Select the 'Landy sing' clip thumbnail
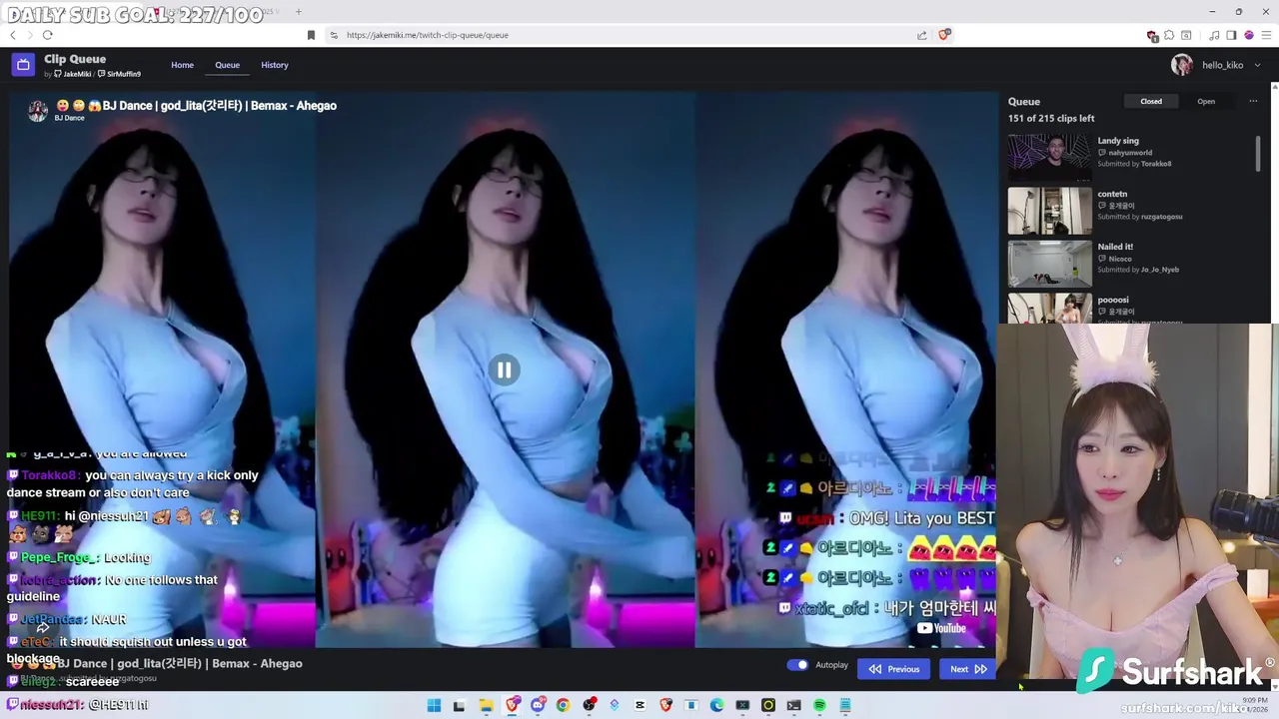 (x=1050, y=158)
